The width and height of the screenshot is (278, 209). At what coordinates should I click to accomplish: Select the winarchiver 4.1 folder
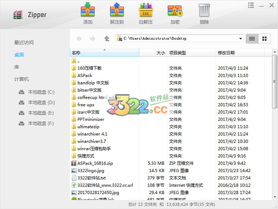[170, 134]
